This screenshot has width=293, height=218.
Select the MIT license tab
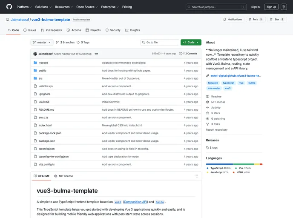63,176
